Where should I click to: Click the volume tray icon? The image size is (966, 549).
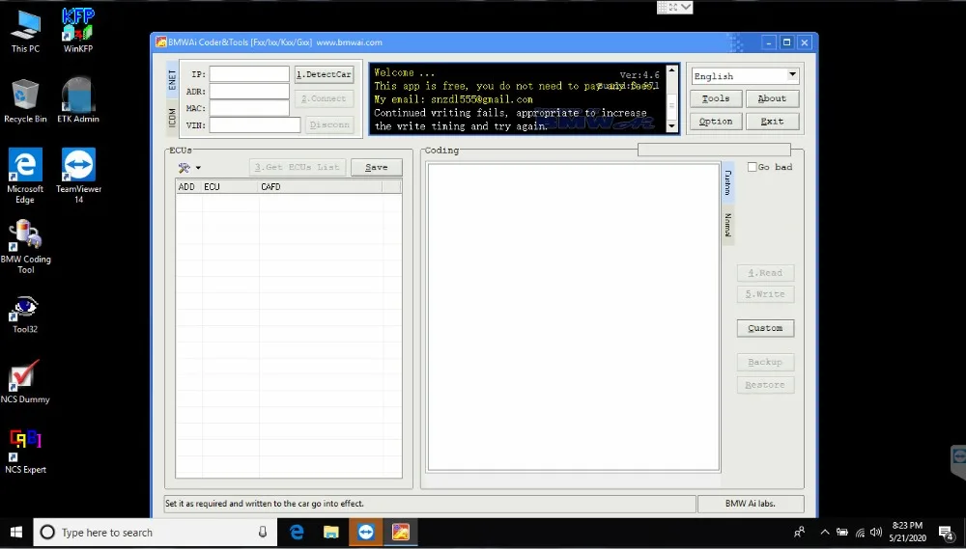pos(877,533)
